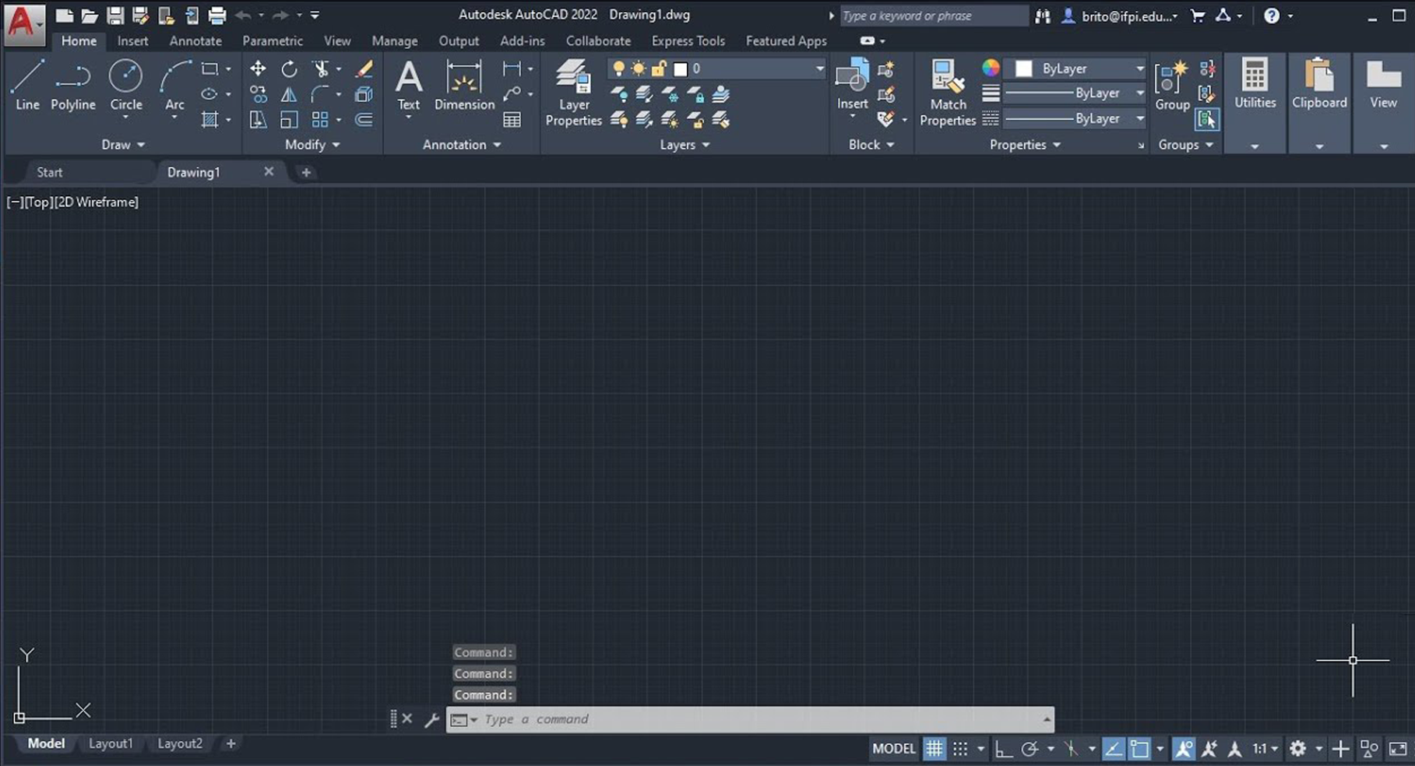Click the Erase tool icon
Viewport: 1415px width, 766px height.
364,69
